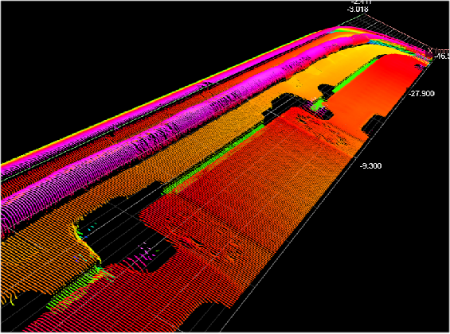Select the -3.018 axis value label
Screen dimensions: 450x334
(358, 10)
